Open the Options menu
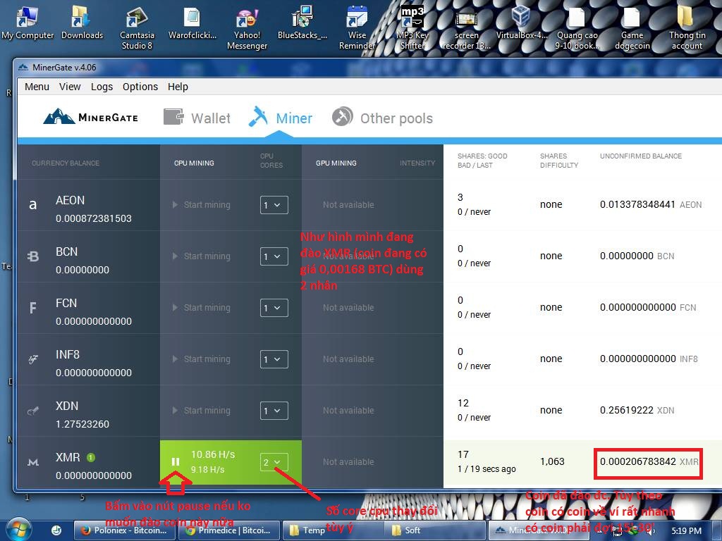 point(140,87)
